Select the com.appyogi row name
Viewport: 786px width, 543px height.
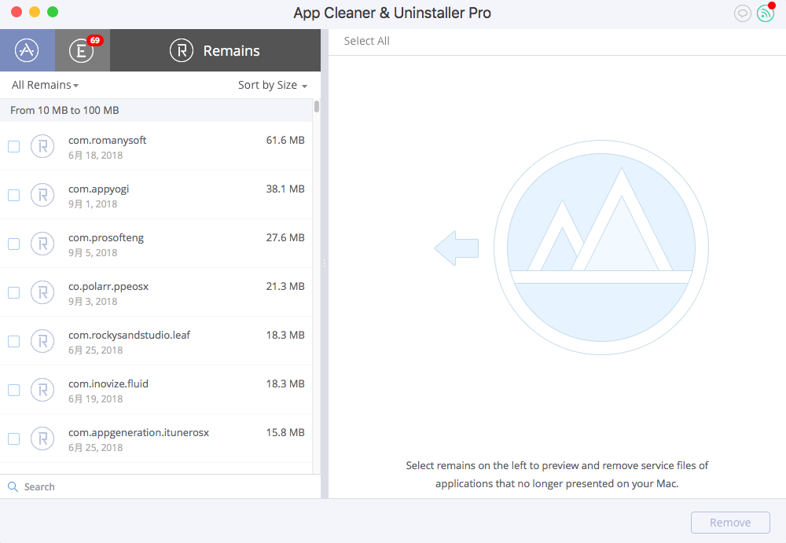[99, 189]
